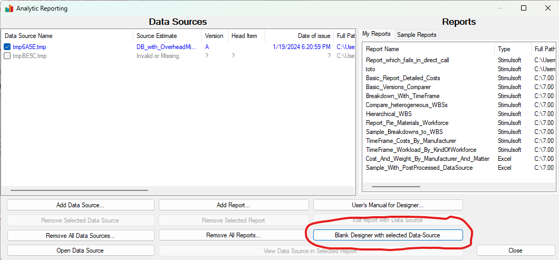Screen dimensions: 559x260
Task: Sort data sources by Date of issue
Action: 314,36
